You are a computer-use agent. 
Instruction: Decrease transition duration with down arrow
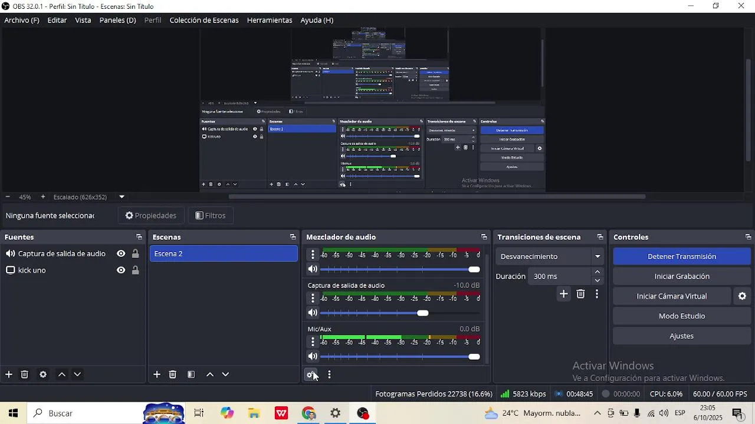point(598,280)
